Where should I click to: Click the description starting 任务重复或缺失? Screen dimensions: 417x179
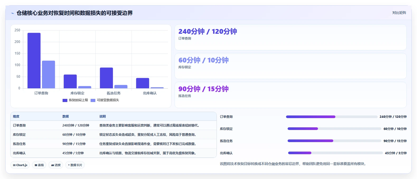148,144
